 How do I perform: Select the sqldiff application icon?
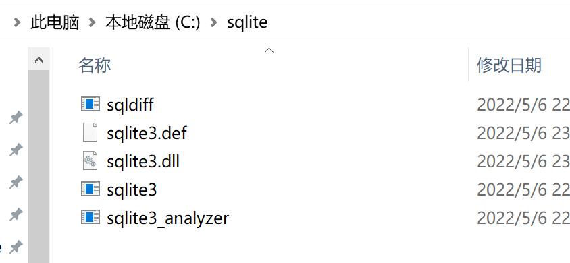[x=90, y=104]
